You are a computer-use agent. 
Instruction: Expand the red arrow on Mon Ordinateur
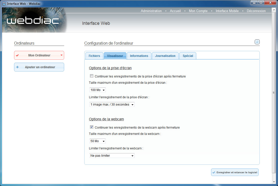click(61, 55)
